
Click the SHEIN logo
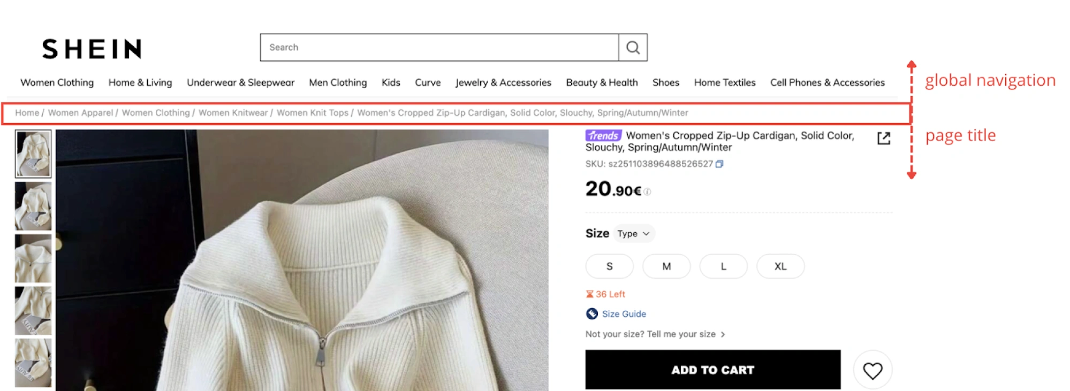click(x=92, y=48)
